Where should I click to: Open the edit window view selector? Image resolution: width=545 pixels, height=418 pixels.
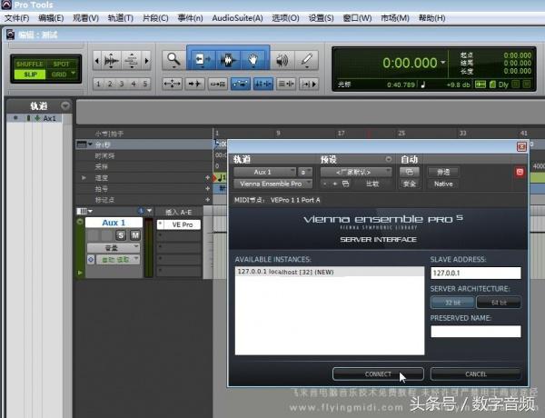click(84, 211)
